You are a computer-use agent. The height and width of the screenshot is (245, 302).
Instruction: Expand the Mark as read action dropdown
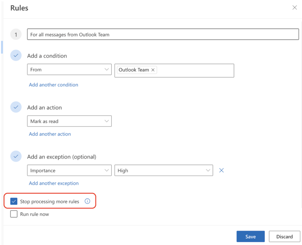point(69,122)
